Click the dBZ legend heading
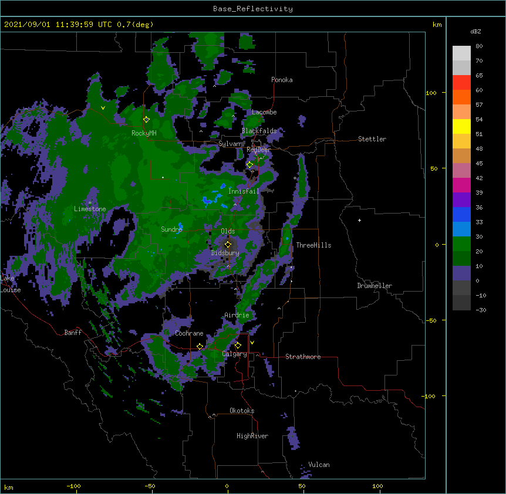 click(x=475, y=32)
